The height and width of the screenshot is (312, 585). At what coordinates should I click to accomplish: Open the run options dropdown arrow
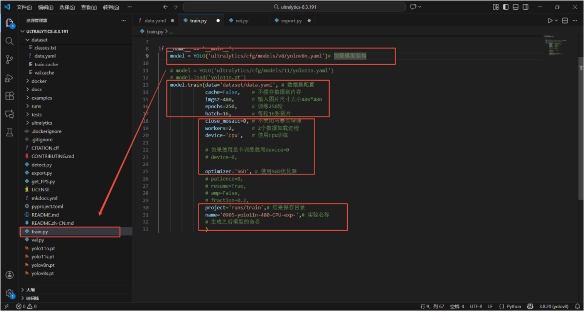point(557,20)
